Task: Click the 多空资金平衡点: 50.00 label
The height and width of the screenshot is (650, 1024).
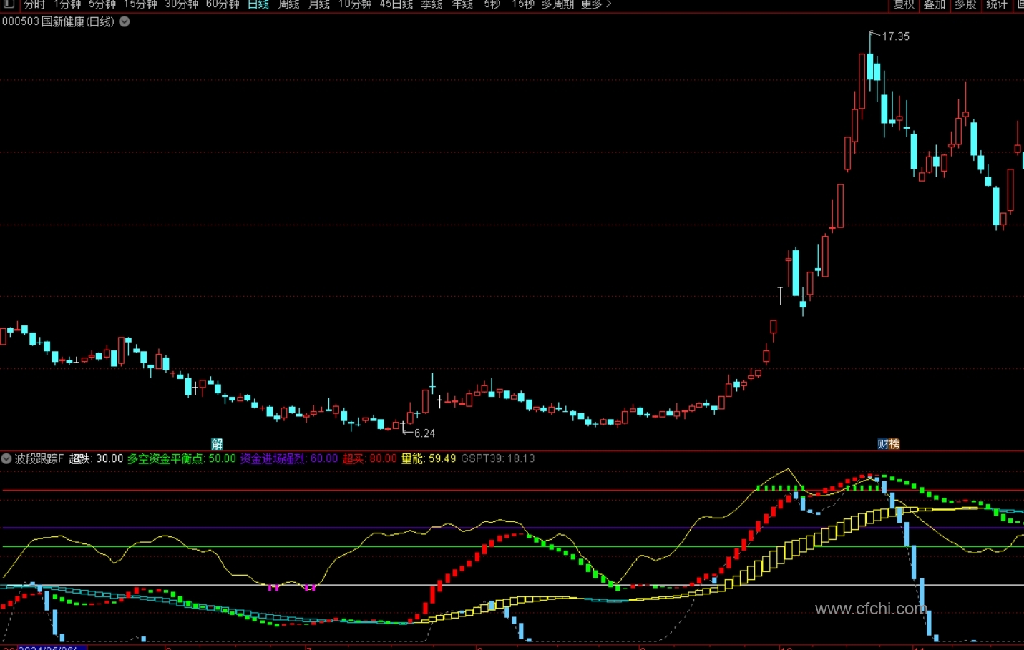Action: [181, 458]
